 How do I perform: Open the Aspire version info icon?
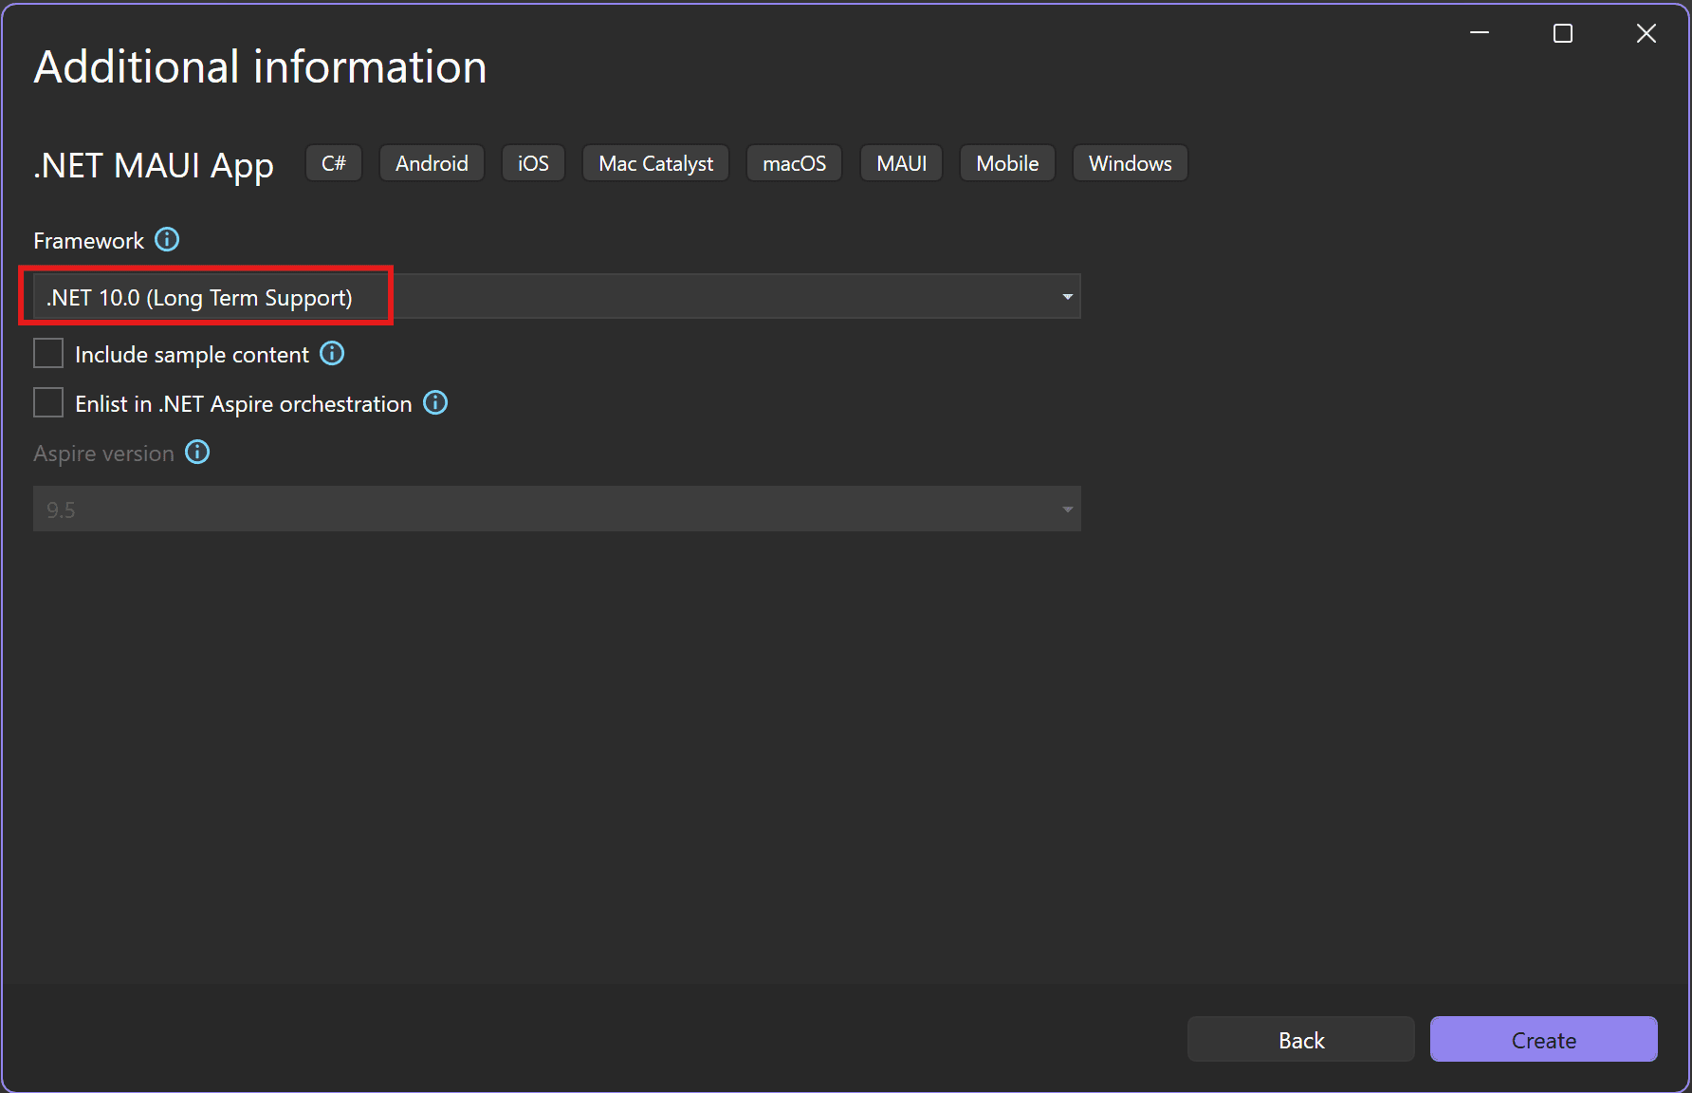(x=197, y=452)
